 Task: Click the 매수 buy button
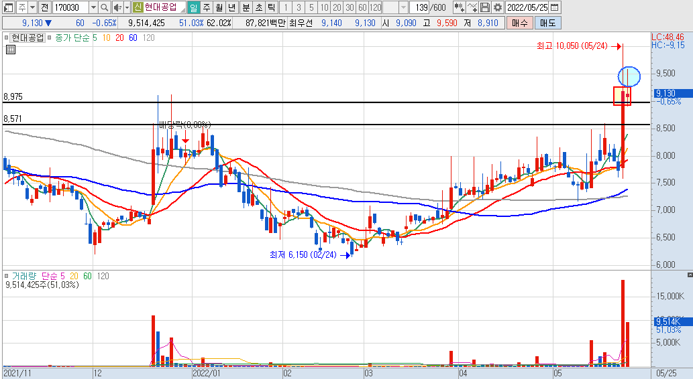pyautogui.click(x=519, y=23)
